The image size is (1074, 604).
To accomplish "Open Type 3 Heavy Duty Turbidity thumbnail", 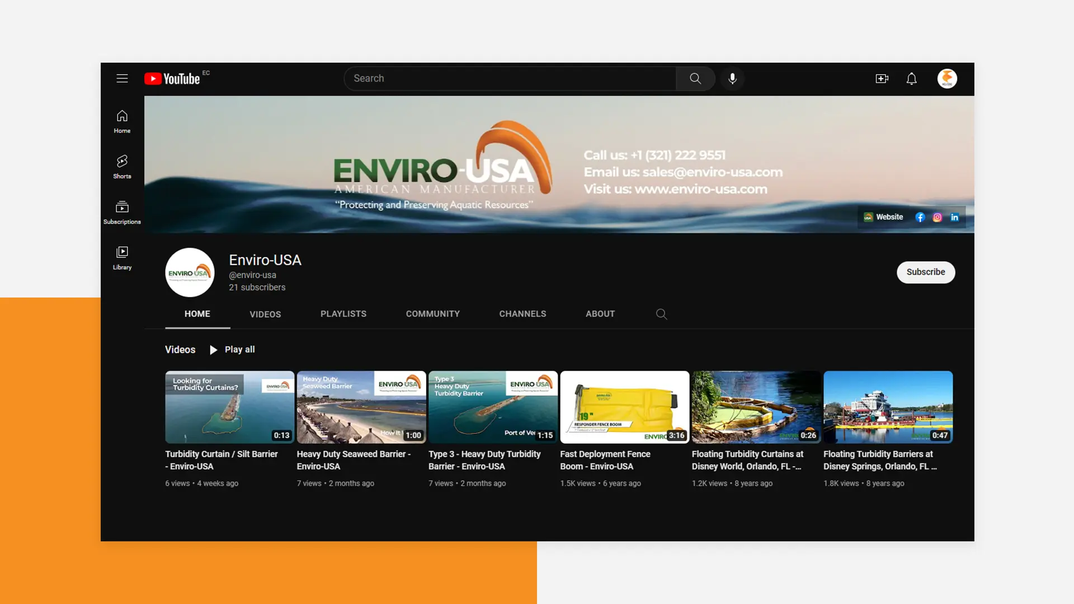I will 493,407.
